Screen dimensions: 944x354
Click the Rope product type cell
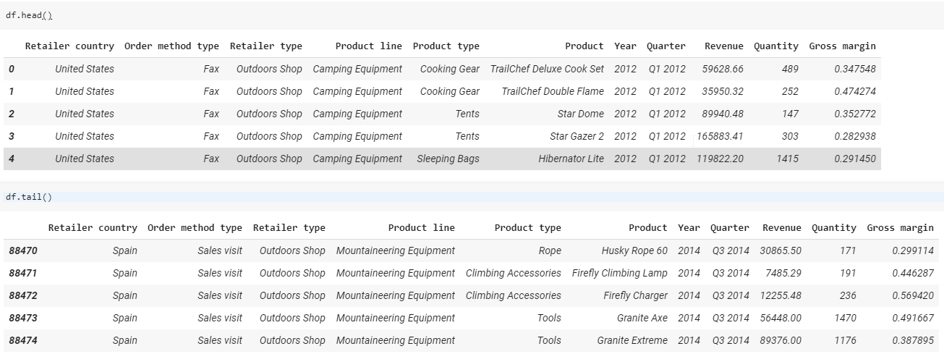[x=549, y=250]
